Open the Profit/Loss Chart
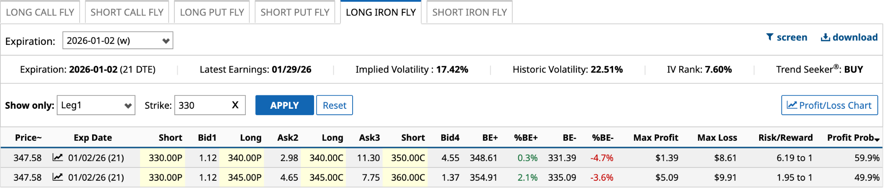The height and width of the screenshot is (189, 886). [x=829, y=105]
